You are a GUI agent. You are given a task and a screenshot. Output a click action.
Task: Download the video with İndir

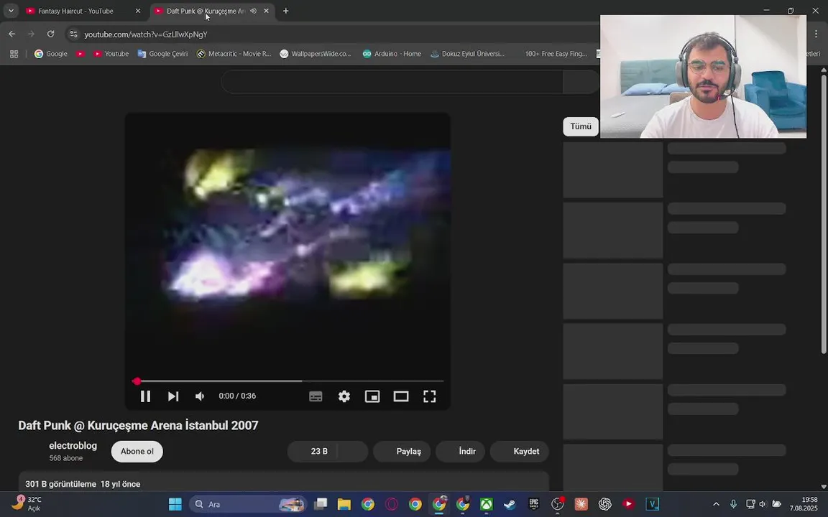(x=460, y=452)
